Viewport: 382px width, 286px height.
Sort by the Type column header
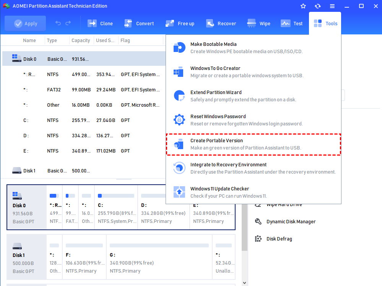tap(52, 41)
